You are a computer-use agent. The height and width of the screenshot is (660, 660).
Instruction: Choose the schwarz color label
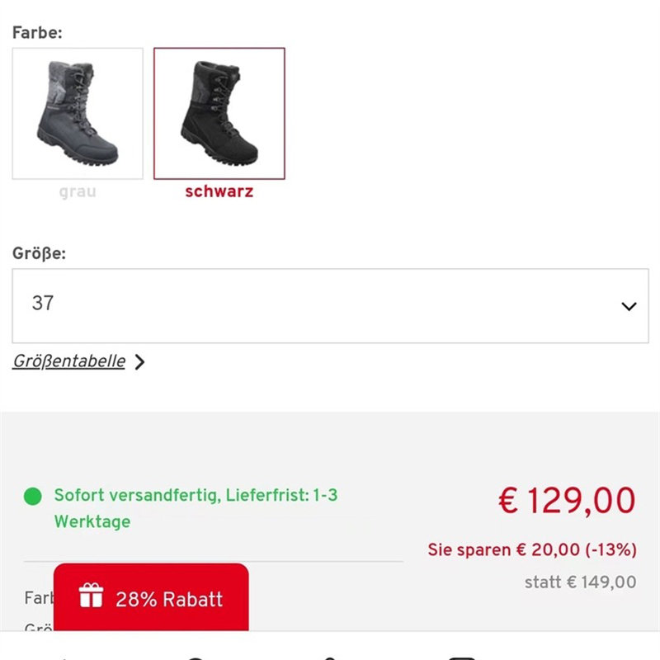click(219, 192)
